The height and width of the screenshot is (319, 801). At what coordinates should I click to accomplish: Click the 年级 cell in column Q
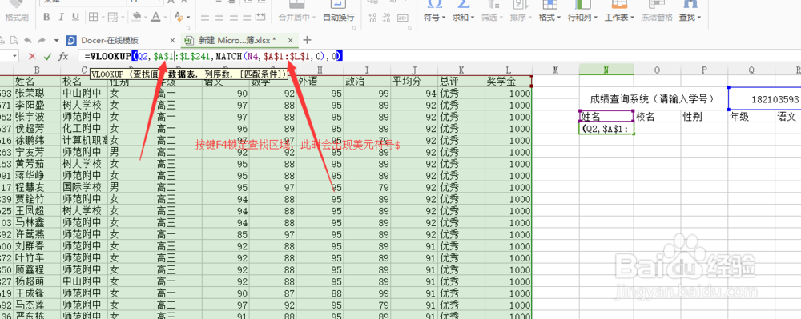pyautogui.click(x=751, y=116)
